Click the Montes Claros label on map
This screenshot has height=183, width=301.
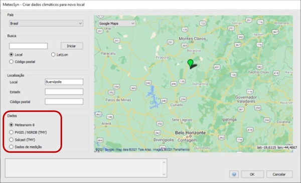192,39
